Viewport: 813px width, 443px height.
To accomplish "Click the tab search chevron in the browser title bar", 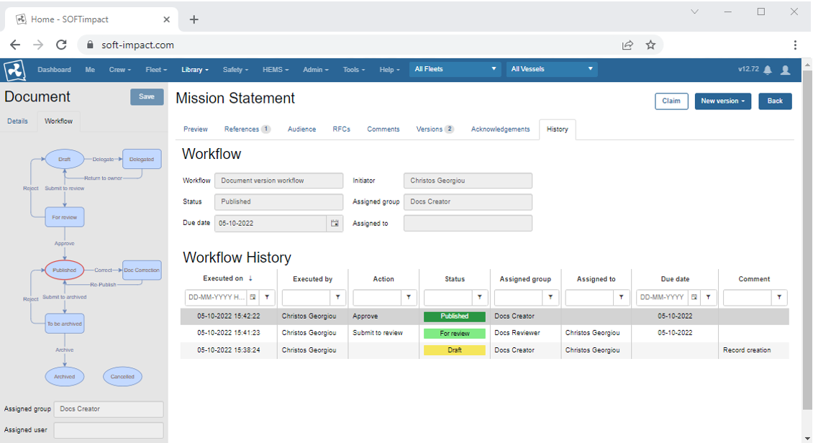I will point(695,12).
